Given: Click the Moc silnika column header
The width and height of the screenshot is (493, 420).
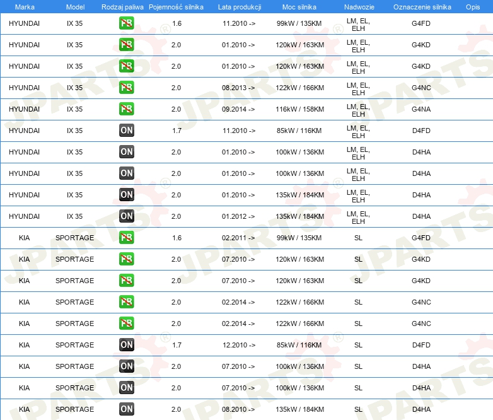Looking at the screenshot, I should tap(299, 6).
